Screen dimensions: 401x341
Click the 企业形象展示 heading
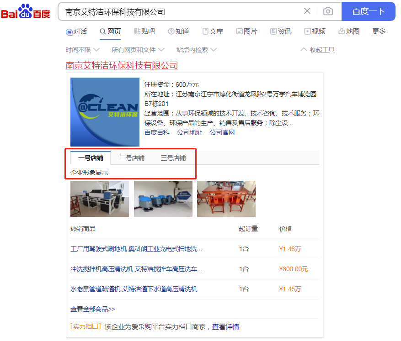(89, 173)
